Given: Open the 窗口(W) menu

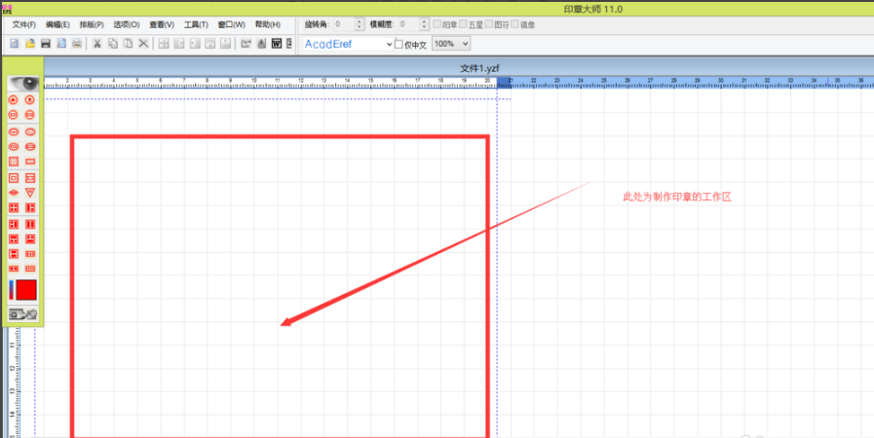Looking at the screenshot, I should coord(231,25).
